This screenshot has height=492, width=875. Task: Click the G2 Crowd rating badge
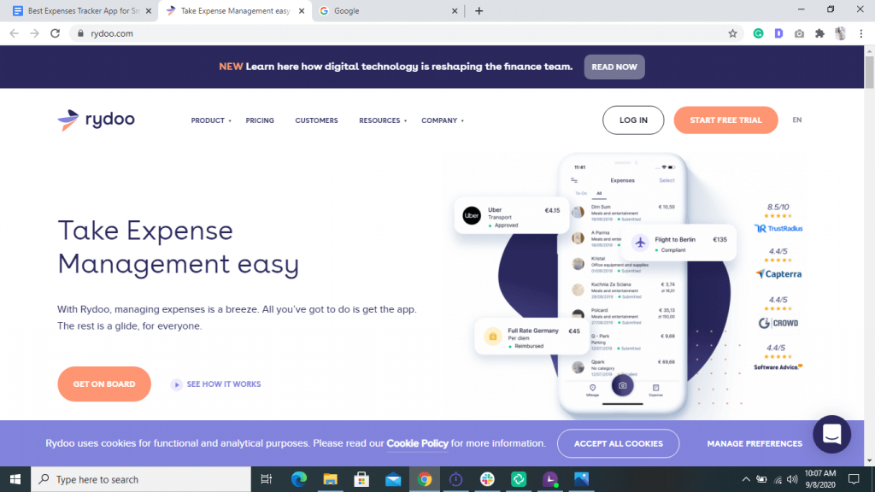(778, 313)
